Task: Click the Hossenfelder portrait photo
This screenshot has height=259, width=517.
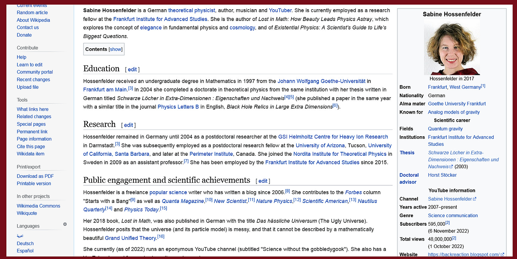Action: click(452, 47)
